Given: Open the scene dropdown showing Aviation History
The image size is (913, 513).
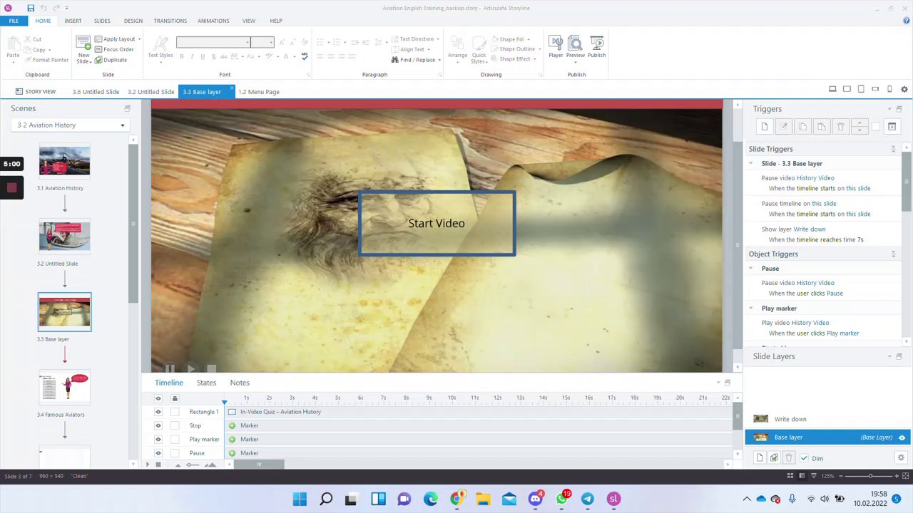Looking at the screenshot, I should pos(71,125).
